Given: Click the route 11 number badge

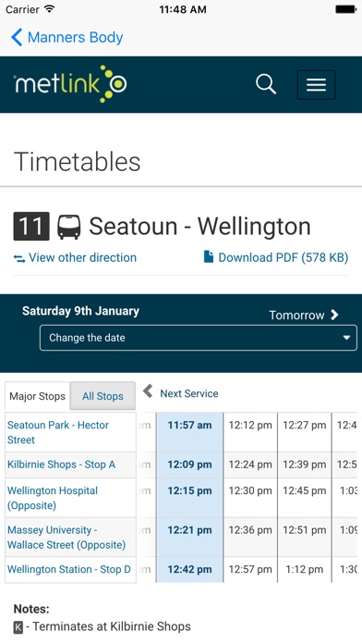Looking at the screenshot, I should [31, 227].
